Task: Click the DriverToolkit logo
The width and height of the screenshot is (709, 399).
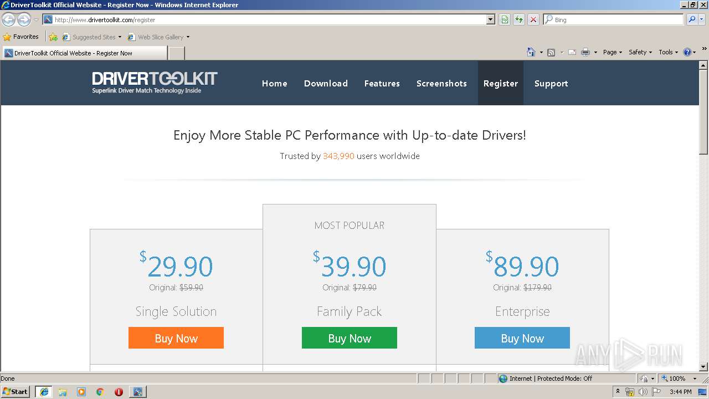Action: tap(155, 82)
